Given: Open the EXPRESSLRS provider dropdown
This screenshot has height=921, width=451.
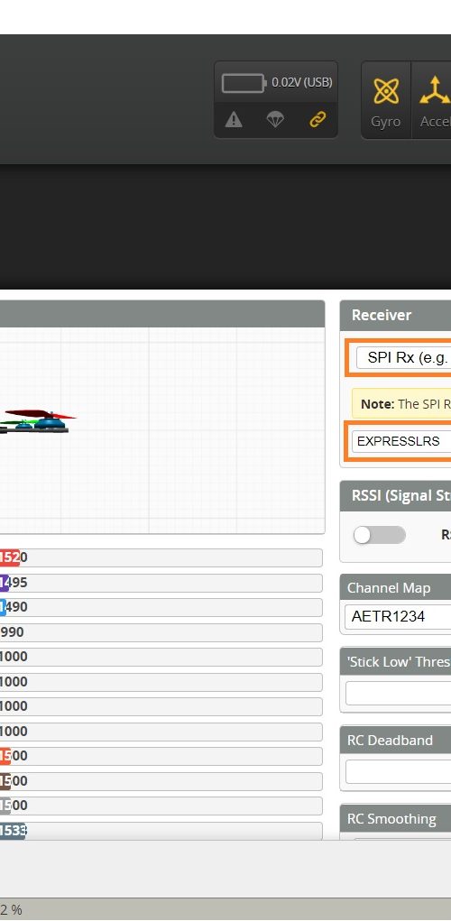Looking at the screenshot, I should pyautogui.click(x=401, y=441).
